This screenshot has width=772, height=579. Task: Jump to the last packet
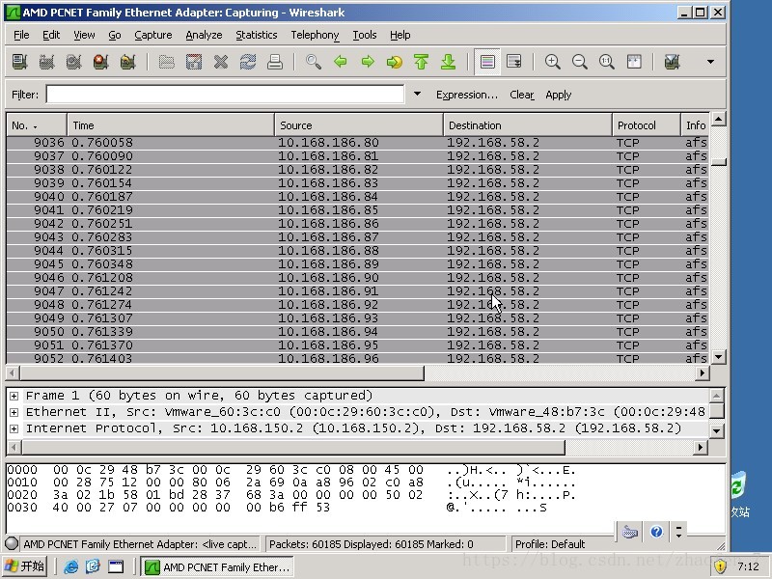coord(448,62)
